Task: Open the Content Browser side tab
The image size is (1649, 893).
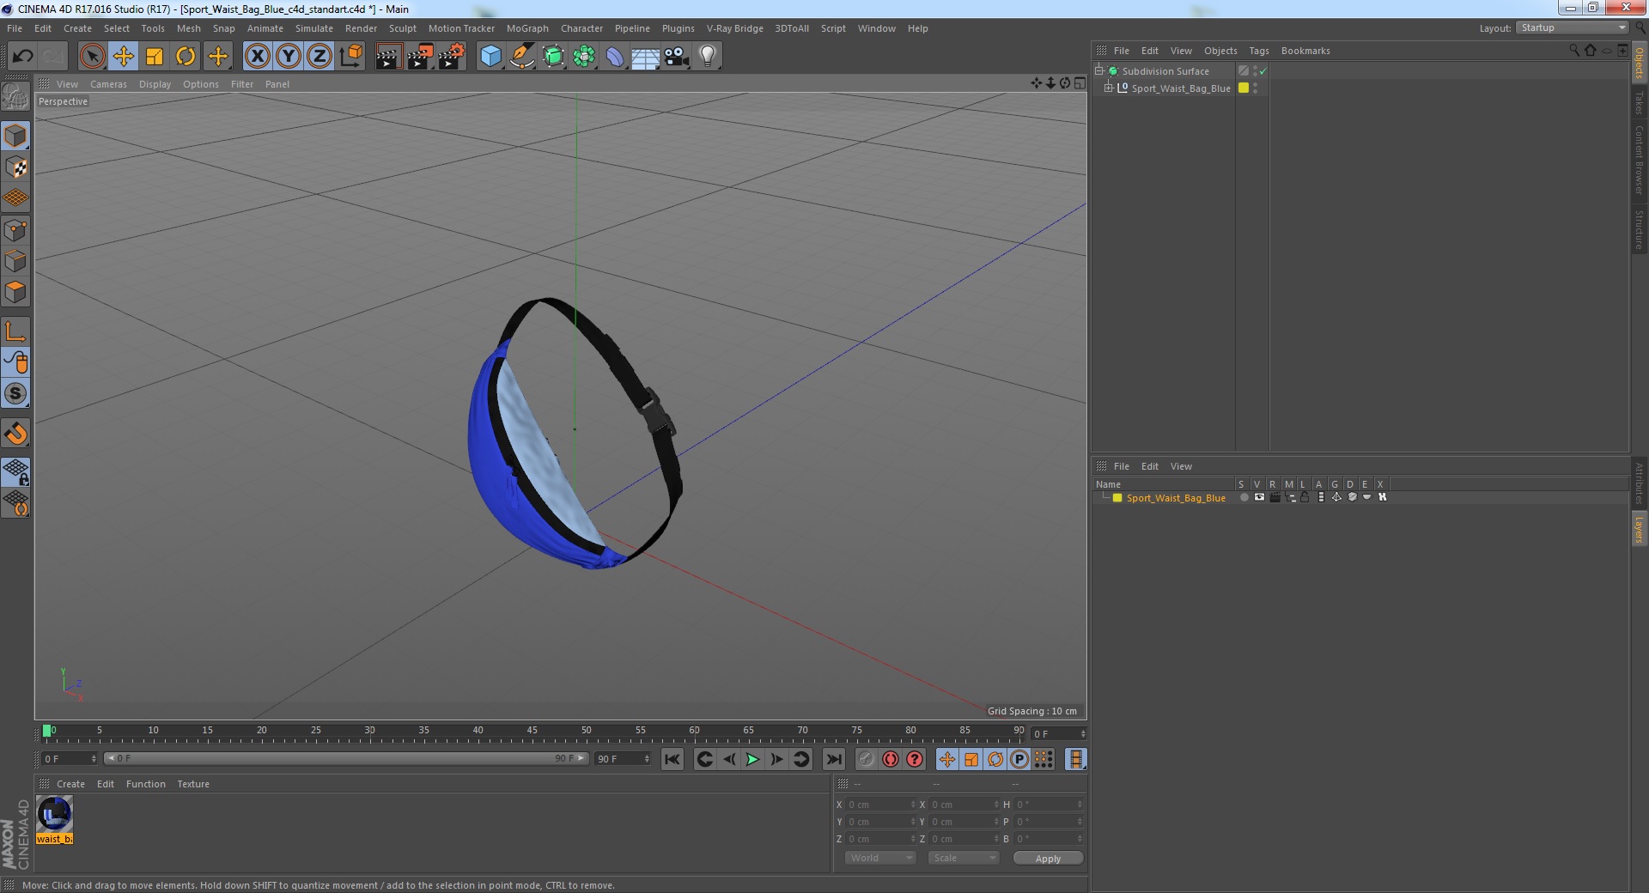Action: tap(1639, 160)
